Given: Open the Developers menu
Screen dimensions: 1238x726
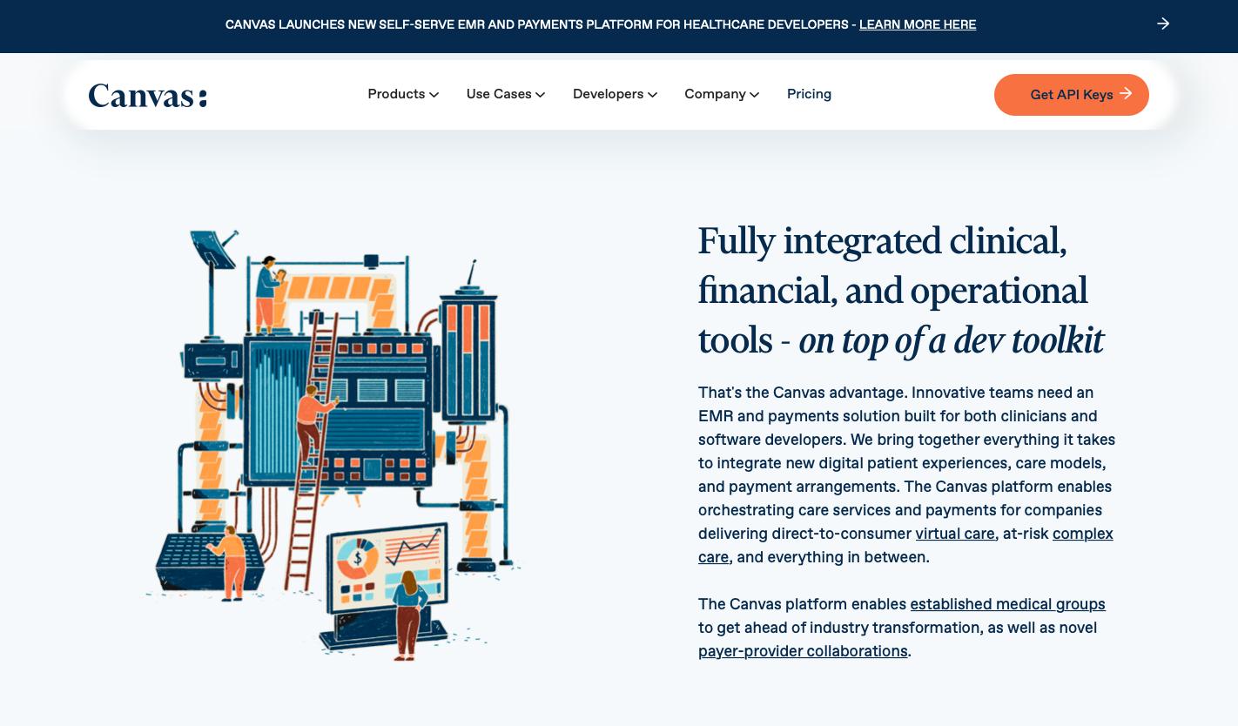Looking at the screenshot, I should 615,94.
